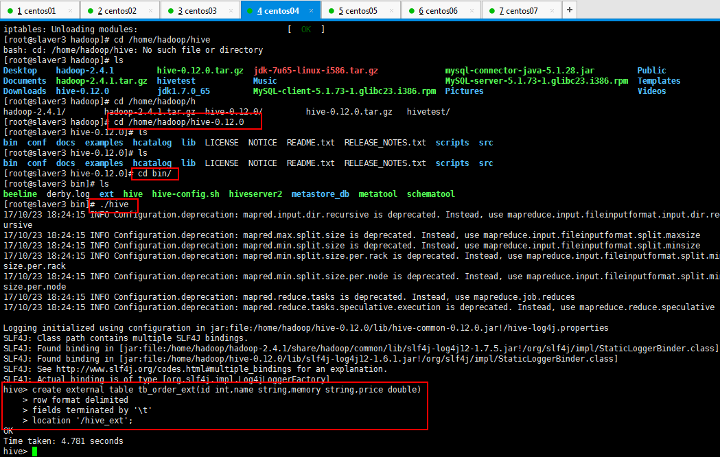The height and width of the screenshot is (457, 720).
Task: Click the "fields terminated by '\t'" line
Action: (92, 410)
